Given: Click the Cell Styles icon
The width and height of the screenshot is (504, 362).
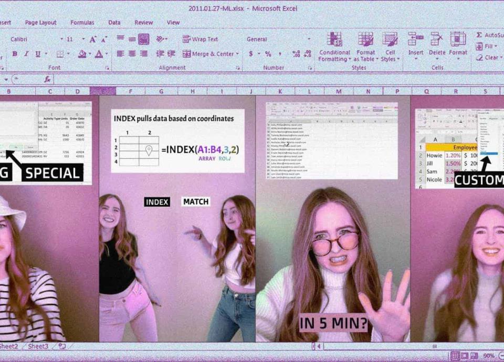Looking at the screenshot, I should click(x=390, y=40).
